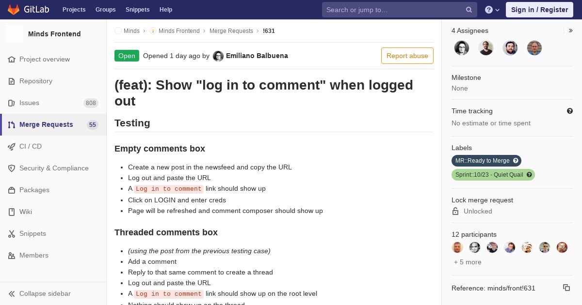Click the GitLab logo in header
582x305 pixels.
click(28, 10)
